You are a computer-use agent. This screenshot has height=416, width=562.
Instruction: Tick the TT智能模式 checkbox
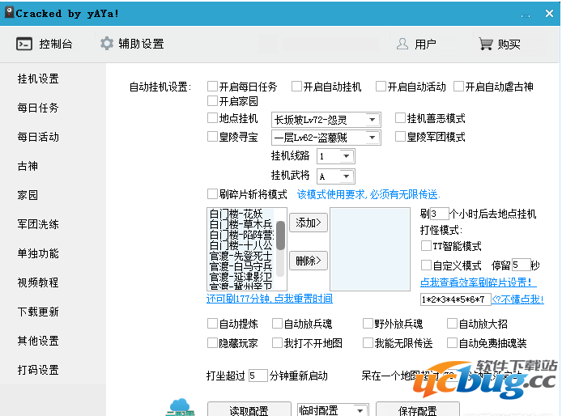click(x=427, y=246)
